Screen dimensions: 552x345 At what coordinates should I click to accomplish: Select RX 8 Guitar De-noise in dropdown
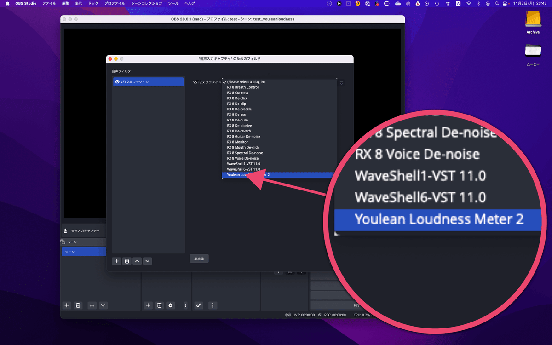click(279, 137)
